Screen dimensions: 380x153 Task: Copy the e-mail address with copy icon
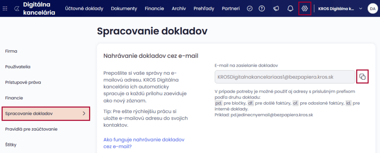tap(362, 77)
